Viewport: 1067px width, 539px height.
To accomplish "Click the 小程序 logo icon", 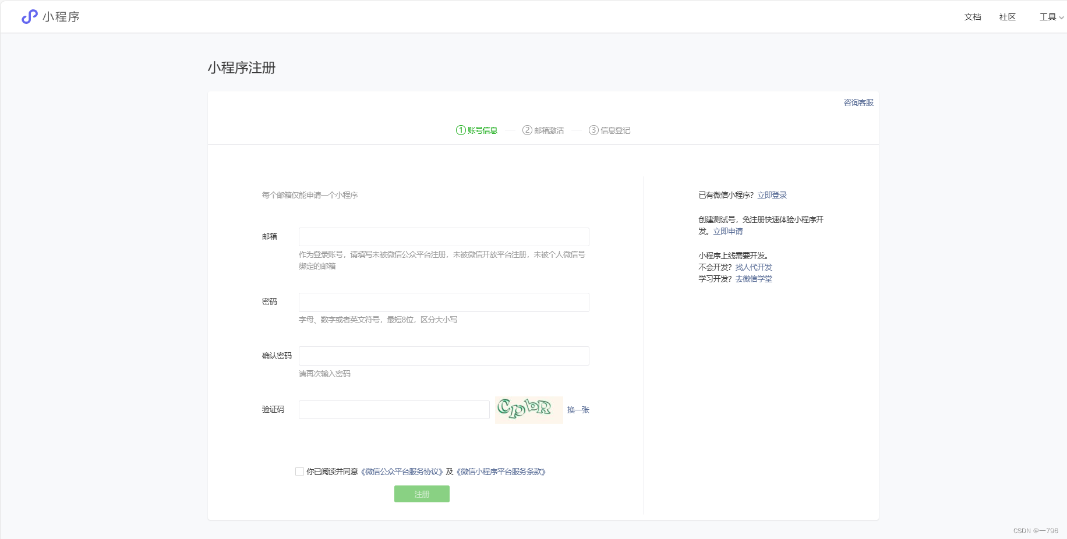I will 30,17.
